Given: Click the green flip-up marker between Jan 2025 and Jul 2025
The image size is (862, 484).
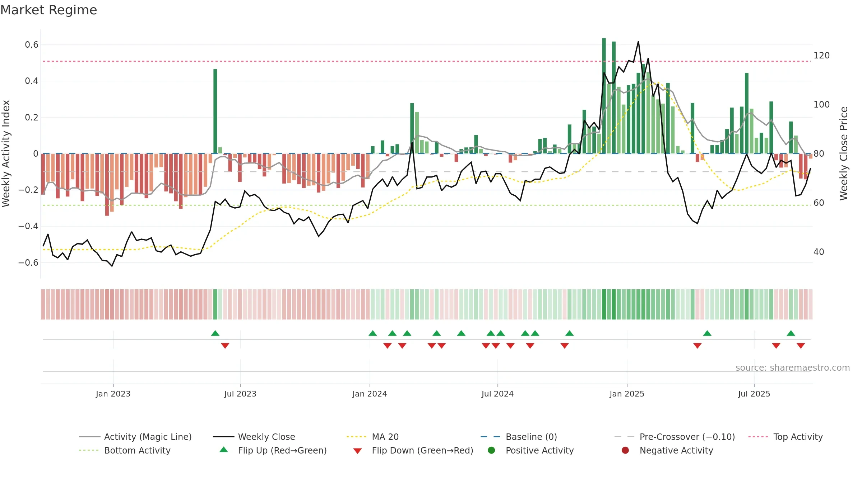Looking at the screenshot, I should (707, 333).
